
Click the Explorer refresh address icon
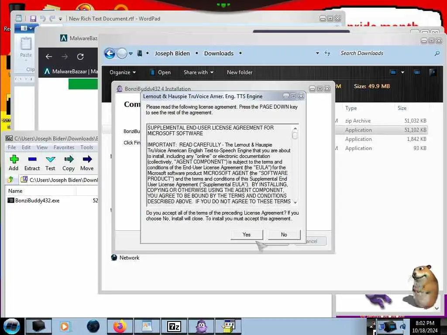(327, 53)
